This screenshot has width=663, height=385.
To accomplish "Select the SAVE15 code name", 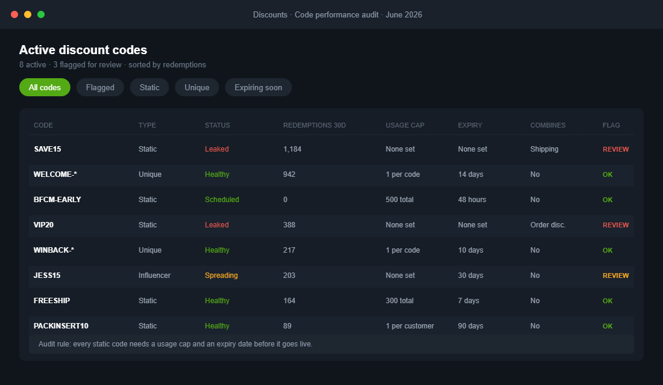I will (48, 149).
